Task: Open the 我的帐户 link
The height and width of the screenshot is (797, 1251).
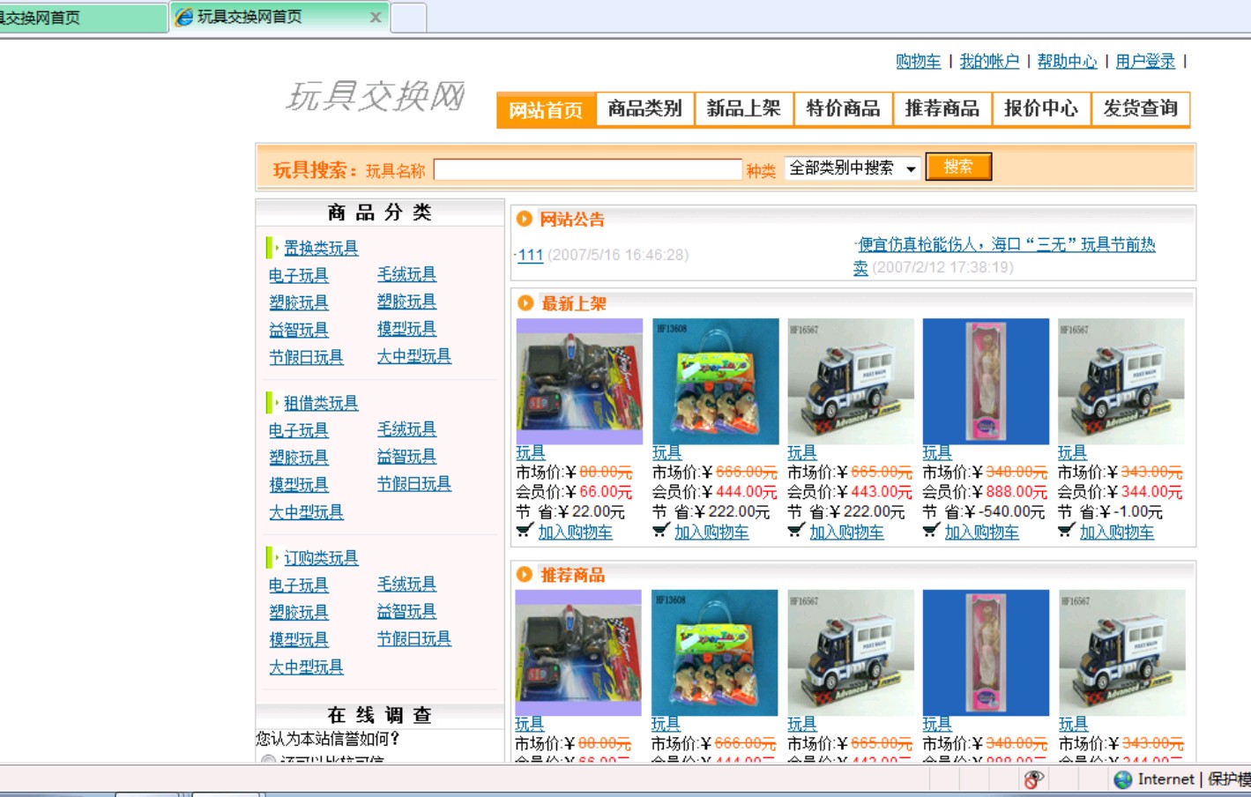Action: tap(989, 61)
